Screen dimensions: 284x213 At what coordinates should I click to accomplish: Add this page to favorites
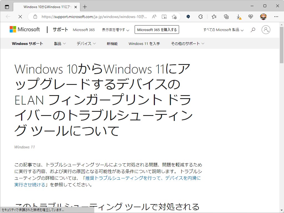[174, 17]
